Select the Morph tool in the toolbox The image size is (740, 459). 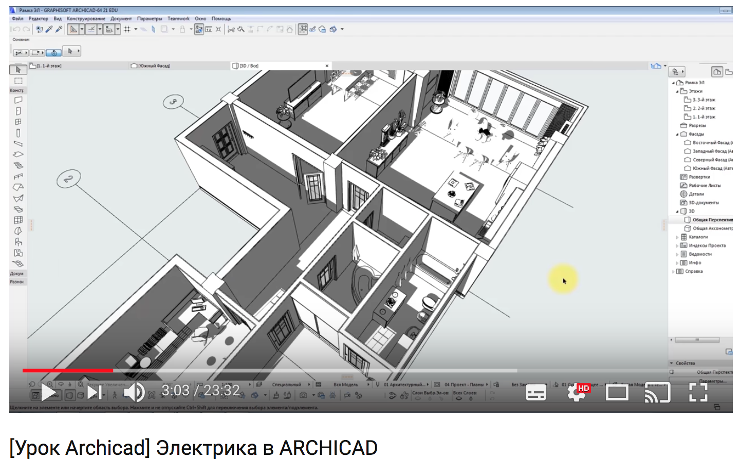point(18,231)
